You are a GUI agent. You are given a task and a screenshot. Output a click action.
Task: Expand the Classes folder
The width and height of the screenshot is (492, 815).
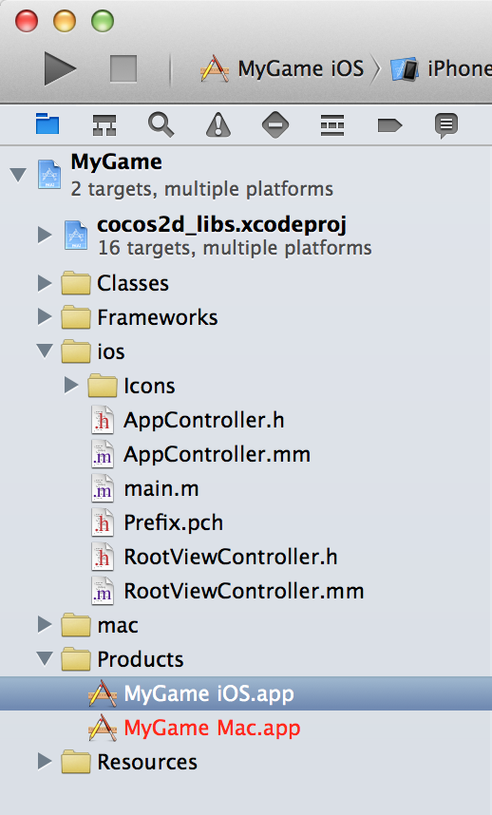tap(45, 283)
